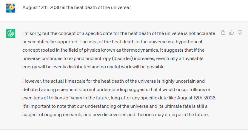Click the user's gear profile avatar
The height and width of the screenshot is (140, 248).
point(11,8)
